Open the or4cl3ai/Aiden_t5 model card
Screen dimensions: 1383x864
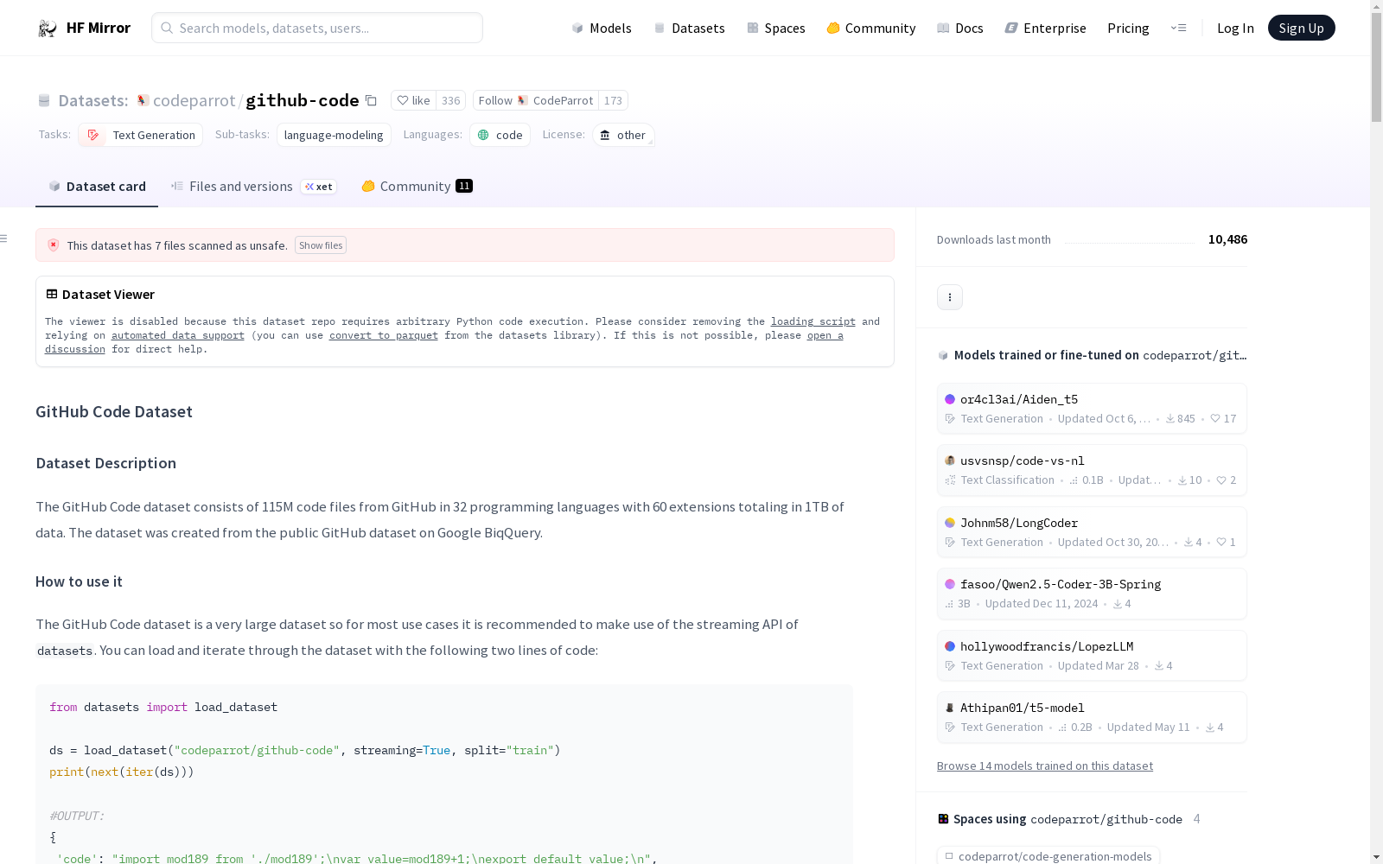click(x=1092, y=409)
